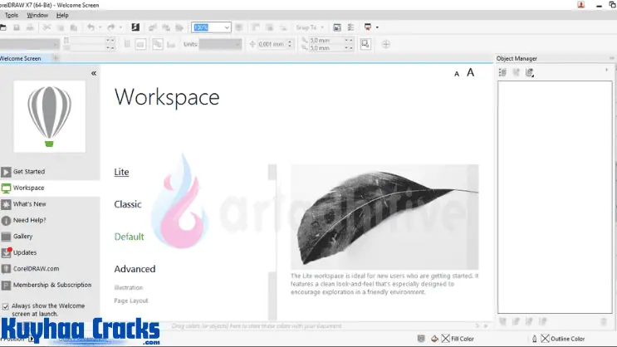Toggle 'Always show the Welcome screen' checkbox
Viewport: 617px width, 347px height.
tap(6, 306)
